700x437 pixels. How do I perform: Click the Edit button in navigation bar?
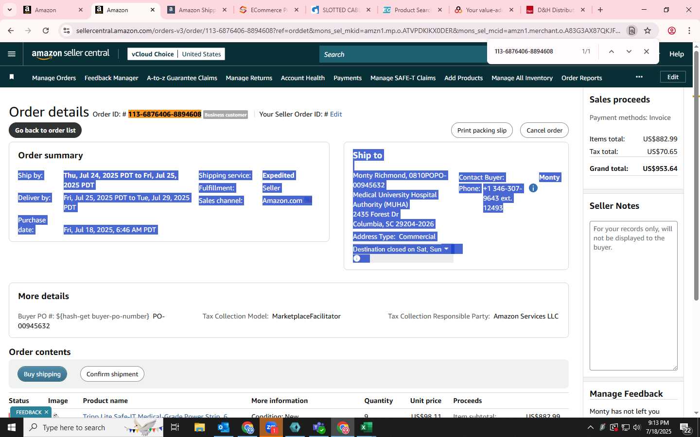(673, 77)
